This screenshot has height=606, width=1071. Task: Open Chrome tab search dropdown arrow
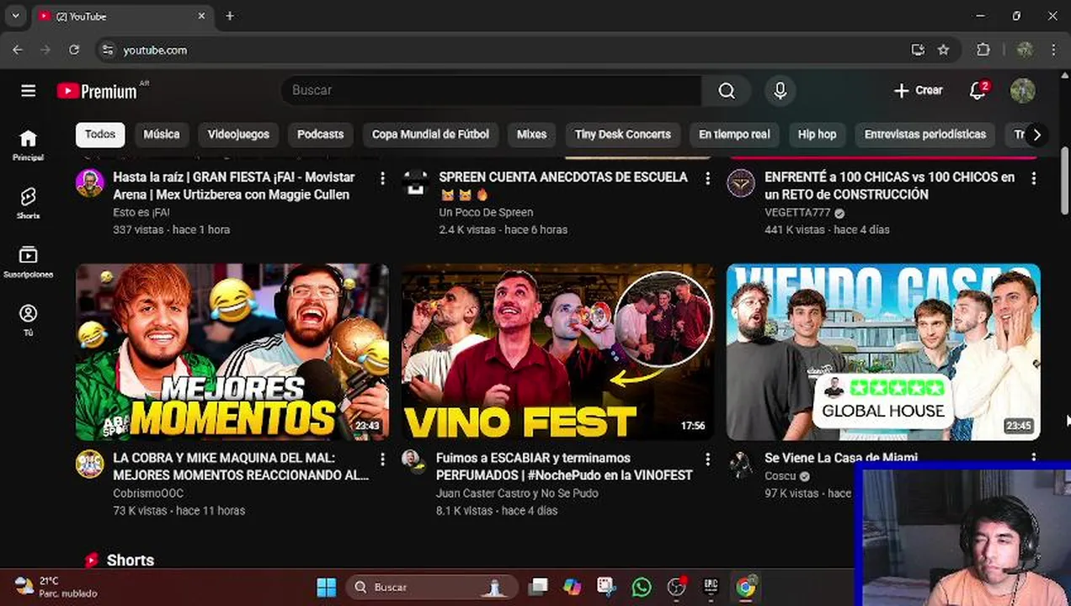click(x=15, y=16)
